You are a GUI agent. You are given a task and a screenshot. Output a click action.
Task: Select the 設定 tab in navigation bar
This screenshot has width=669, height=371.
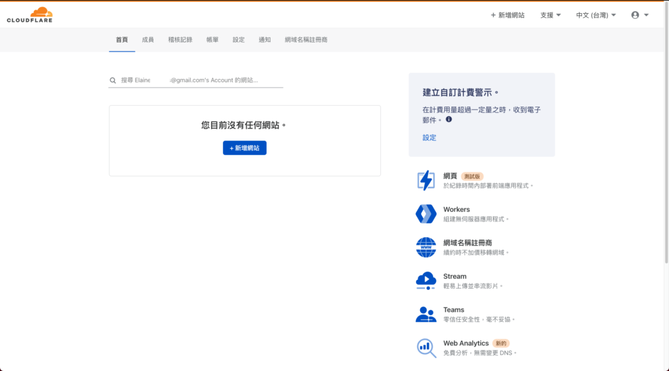pos(238,40)
